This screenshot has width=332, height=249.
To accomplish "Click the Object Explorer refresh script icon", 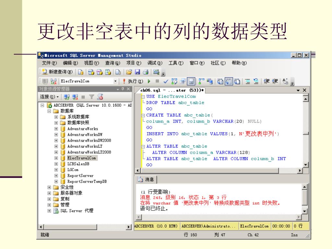I will [x=100, y=97].
